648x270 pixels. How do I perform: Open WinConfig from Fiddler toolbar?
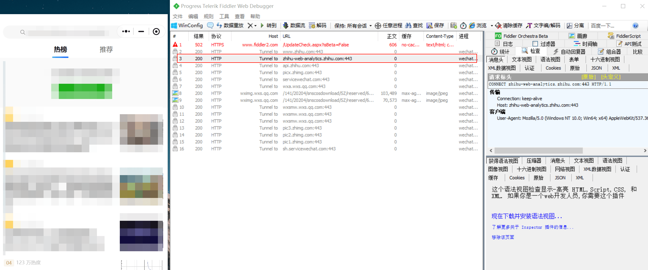187,26
